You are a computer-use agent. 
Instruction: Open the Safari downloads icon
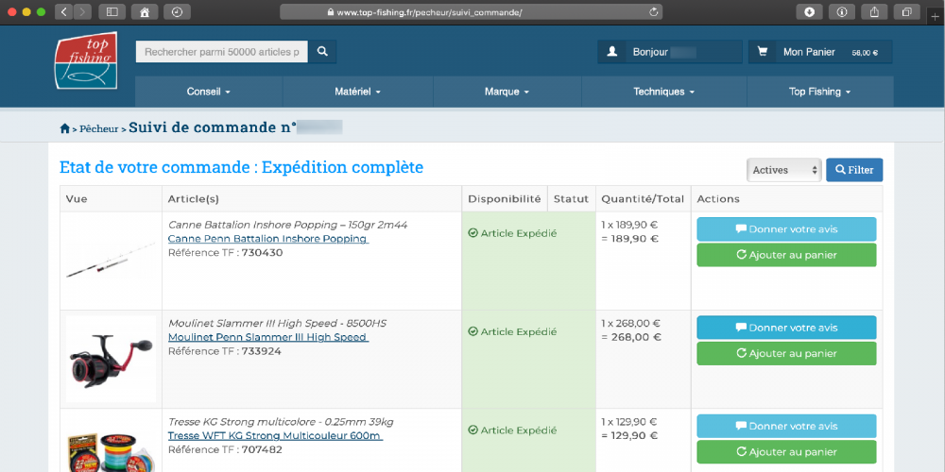coord(809,12)
